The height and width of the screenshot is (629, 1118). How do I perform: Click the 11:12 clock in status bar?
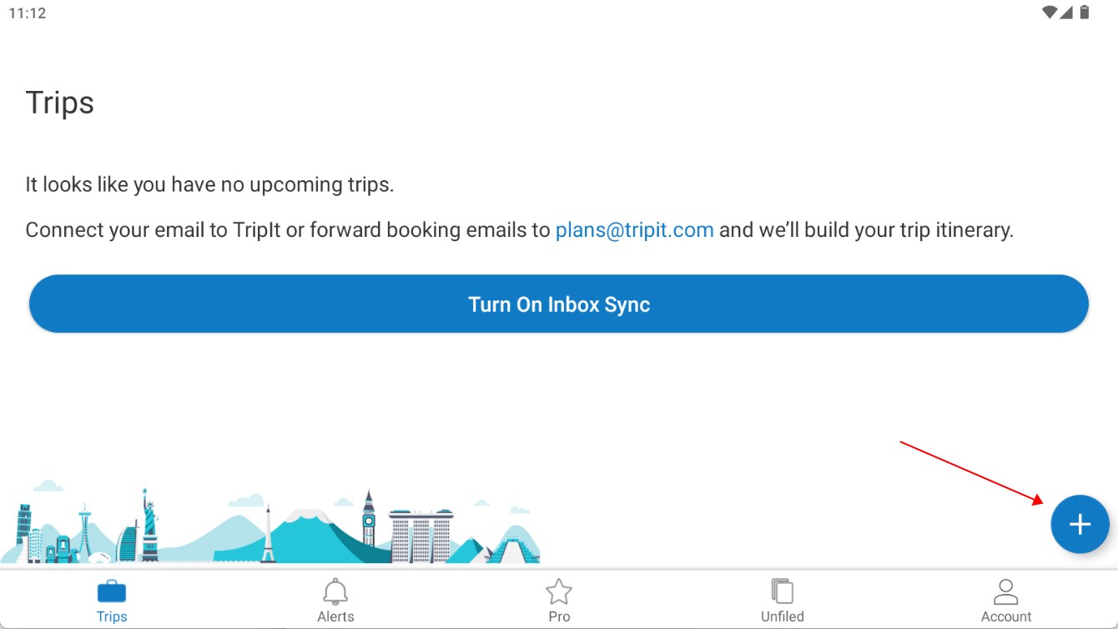tap(28, 13)
